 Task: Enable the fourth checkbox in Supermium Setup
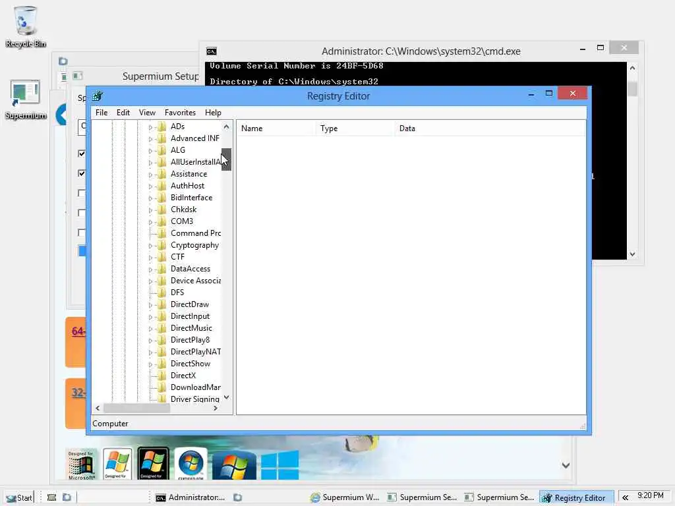click(81, 213)
